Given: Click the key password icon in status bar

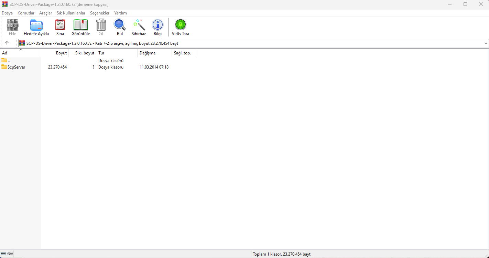Looking at the screenshot, I should click(x=10, y=254).
